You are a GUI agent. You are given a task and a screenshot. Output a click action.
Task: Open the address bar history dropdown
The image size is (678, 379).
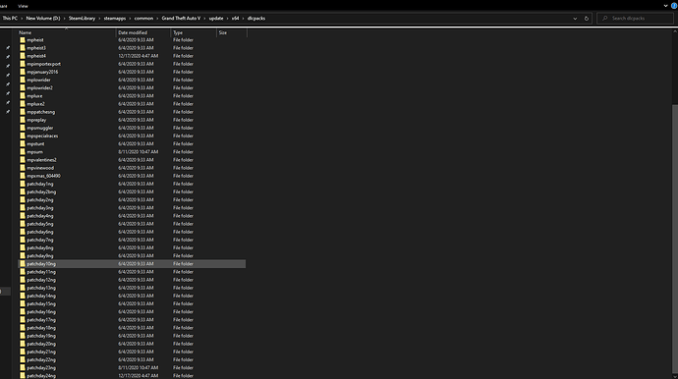(575, 19)
